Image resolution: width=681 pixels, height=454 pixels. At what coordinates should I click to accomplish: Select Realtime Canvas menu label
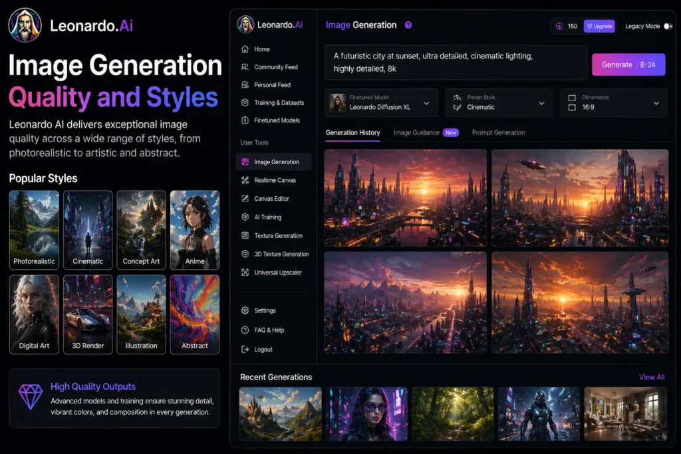coord(275,180)
